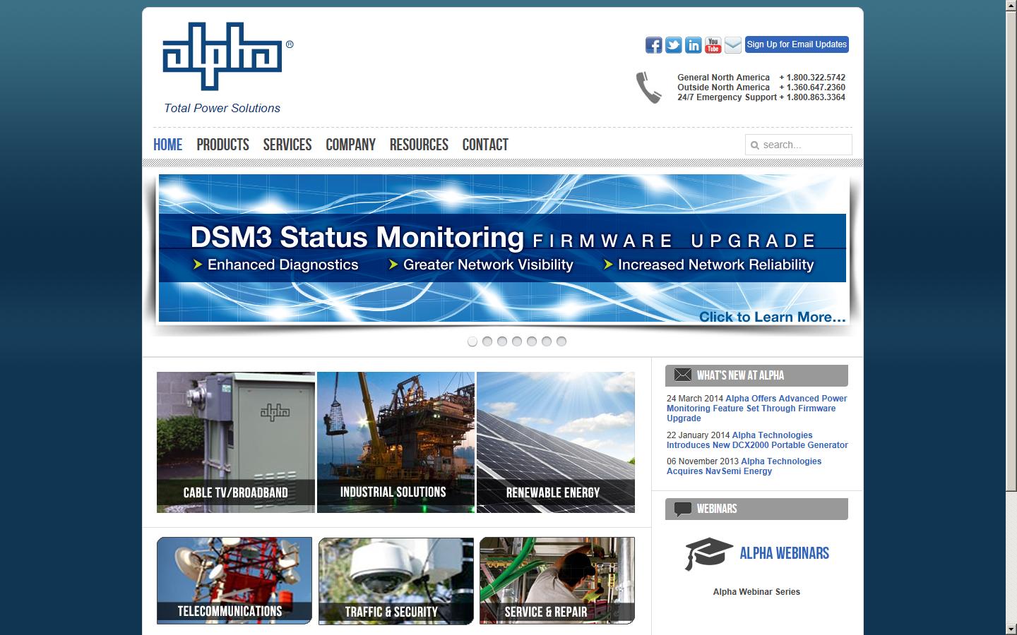This screenshot has width=1017, height=635.
Task: Select the first carousel slide dot
Action: 472,341
